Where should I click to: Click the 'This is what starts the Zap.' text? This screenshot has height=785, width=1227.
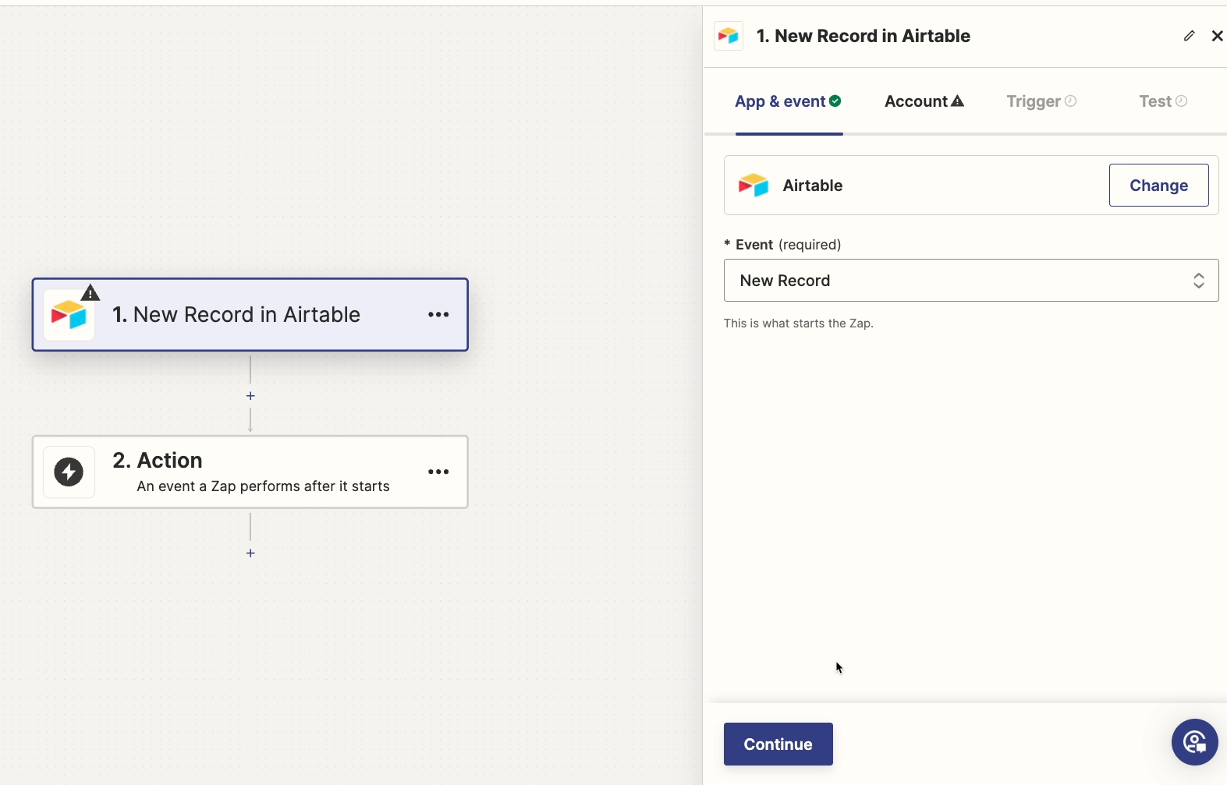pyautogui.click(x=799, y=324)
